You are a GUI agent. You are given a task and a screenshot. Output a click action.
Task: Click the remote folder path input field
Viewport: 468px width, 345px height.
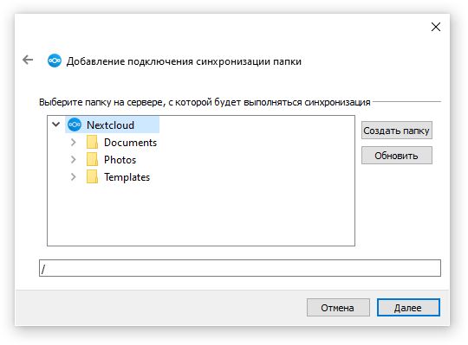240,268
